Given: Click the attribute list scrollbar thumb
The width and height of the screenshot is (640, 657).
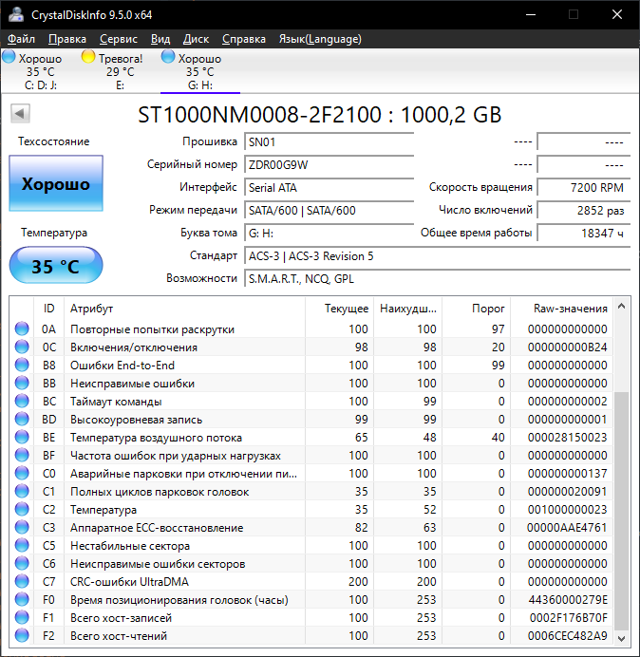Looking at the screenshot, I should click(622, 511).
